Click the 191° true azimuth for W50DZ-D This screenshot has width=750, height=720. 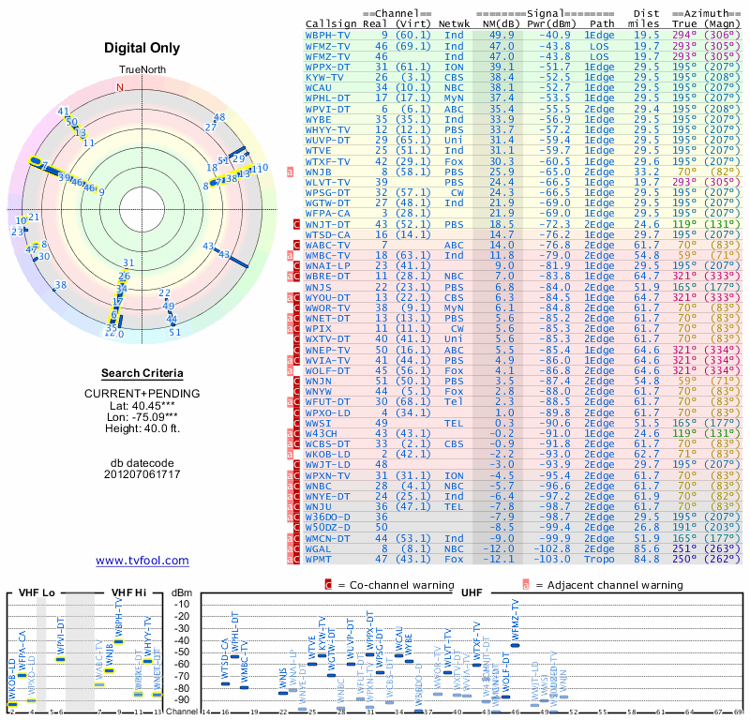tap(684, 528)
